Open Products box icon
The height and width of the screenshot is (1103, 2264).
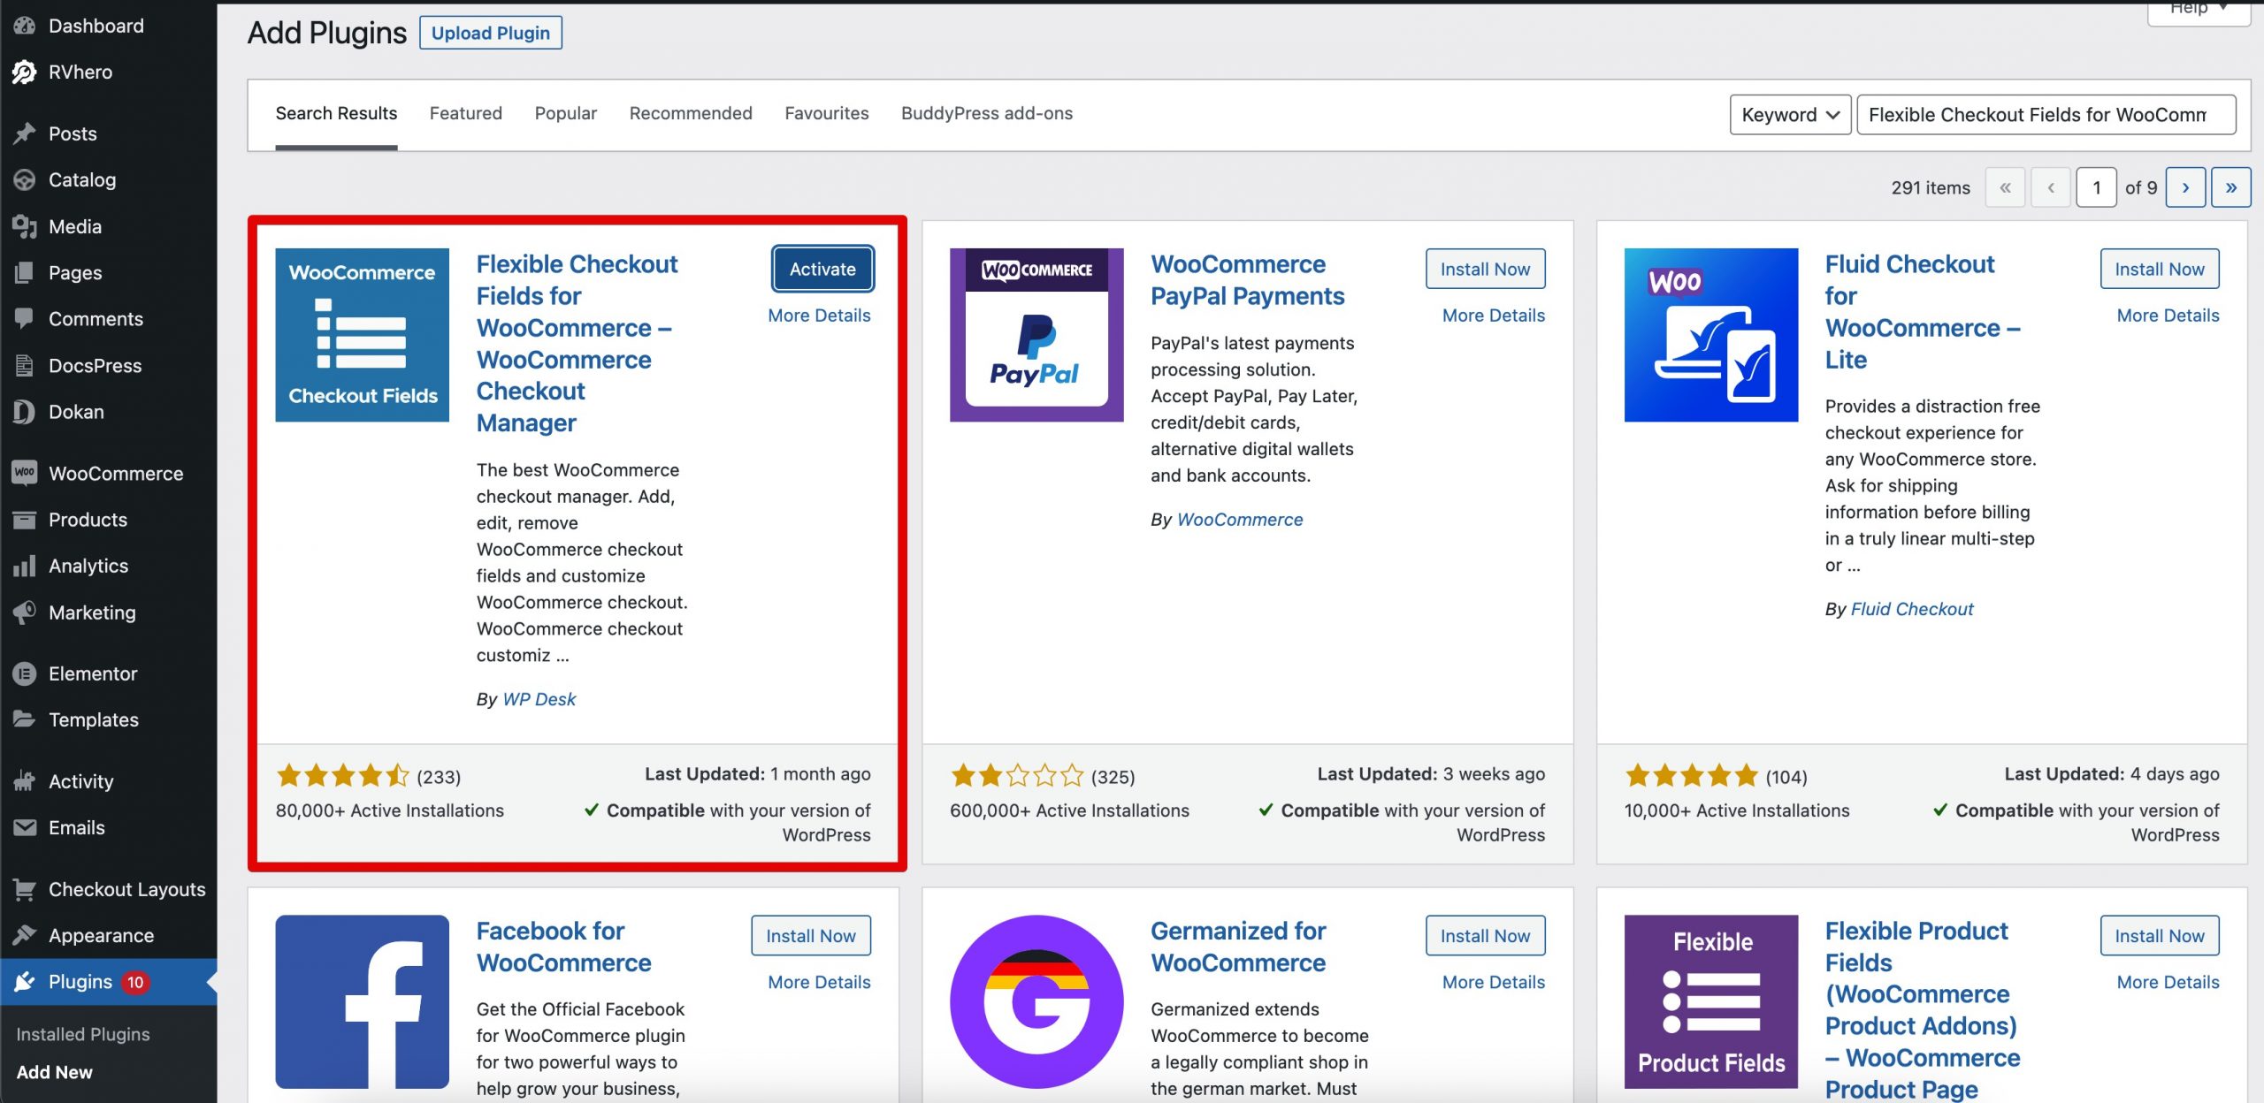[25, 519]
